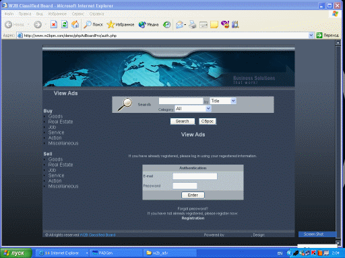Open Miscellaneous under the Buy section

coord(63,143)
